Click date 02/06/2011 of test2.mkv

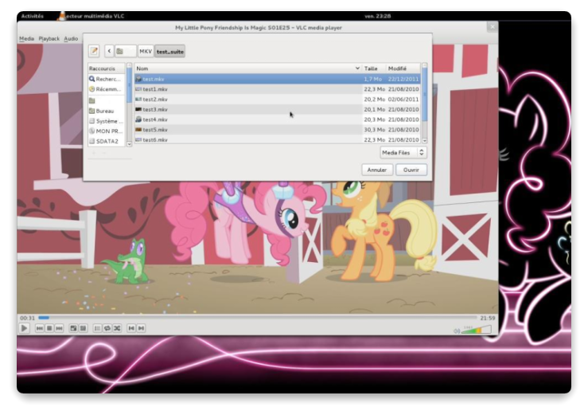(403, 100)
